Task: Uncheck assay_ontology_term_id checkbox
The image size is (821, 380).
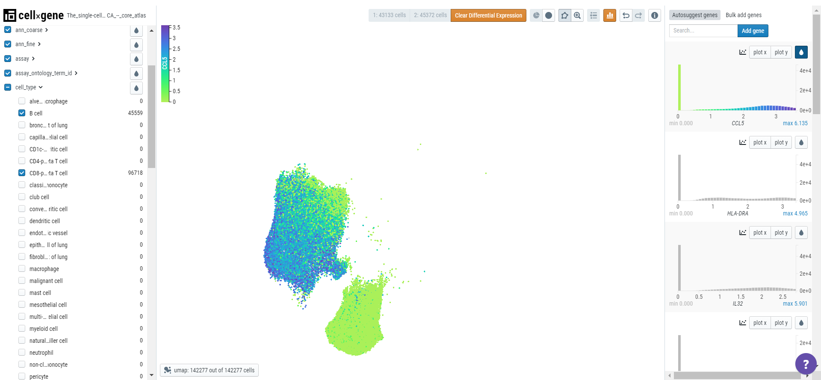Action: pos(8,73)
